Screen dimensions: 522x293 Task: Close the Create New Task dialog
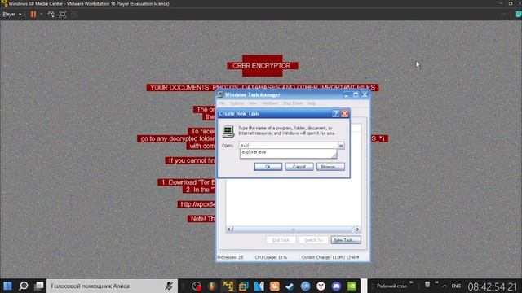(x=344, y=114)
